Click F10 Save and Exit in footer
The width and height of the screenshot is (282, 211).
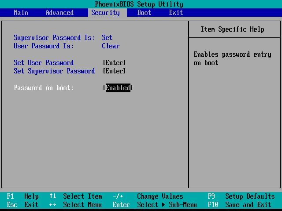click(239, 204)
